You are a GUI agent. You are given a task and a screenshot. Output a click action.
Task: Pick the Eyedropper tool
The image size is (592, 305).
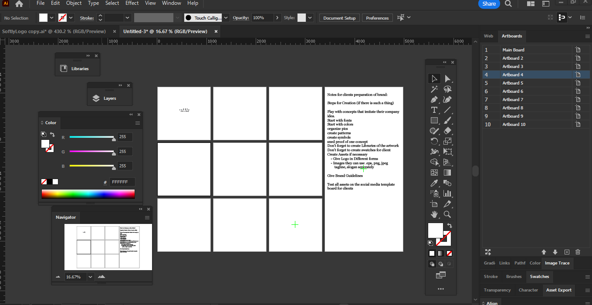[434, 183]
